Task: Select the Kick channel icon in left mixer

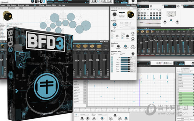Action: [3, 46]
